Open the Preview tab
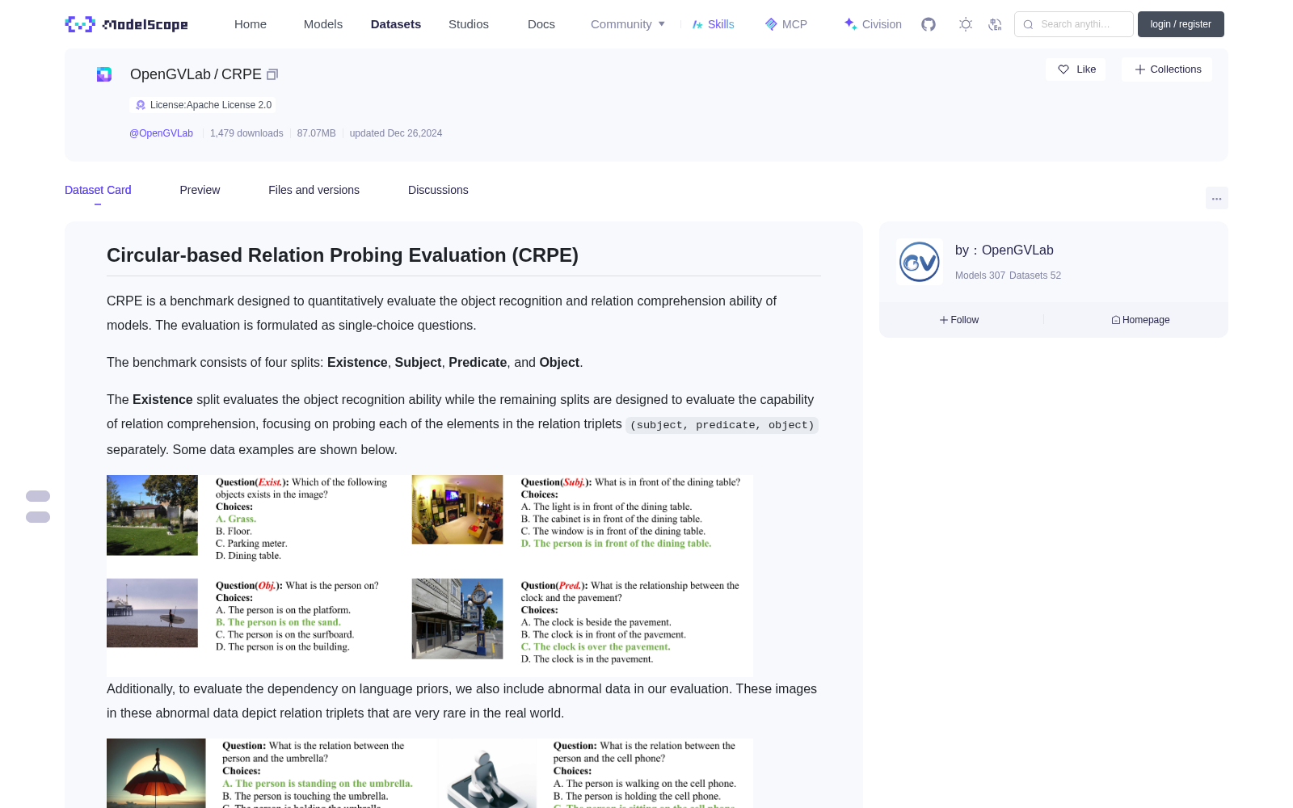Image resolution: width=1293 pixels, height=808 pixels. coord(200,190)
